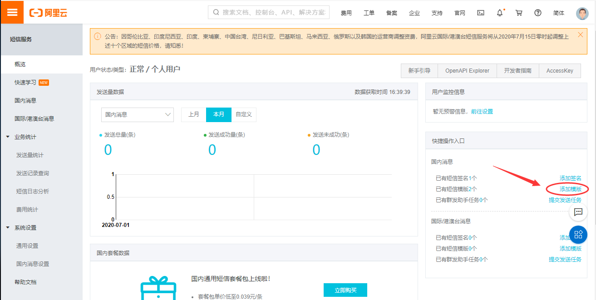
Task: Select the 上月 time range tab
Action: click(x=194, y=115)
